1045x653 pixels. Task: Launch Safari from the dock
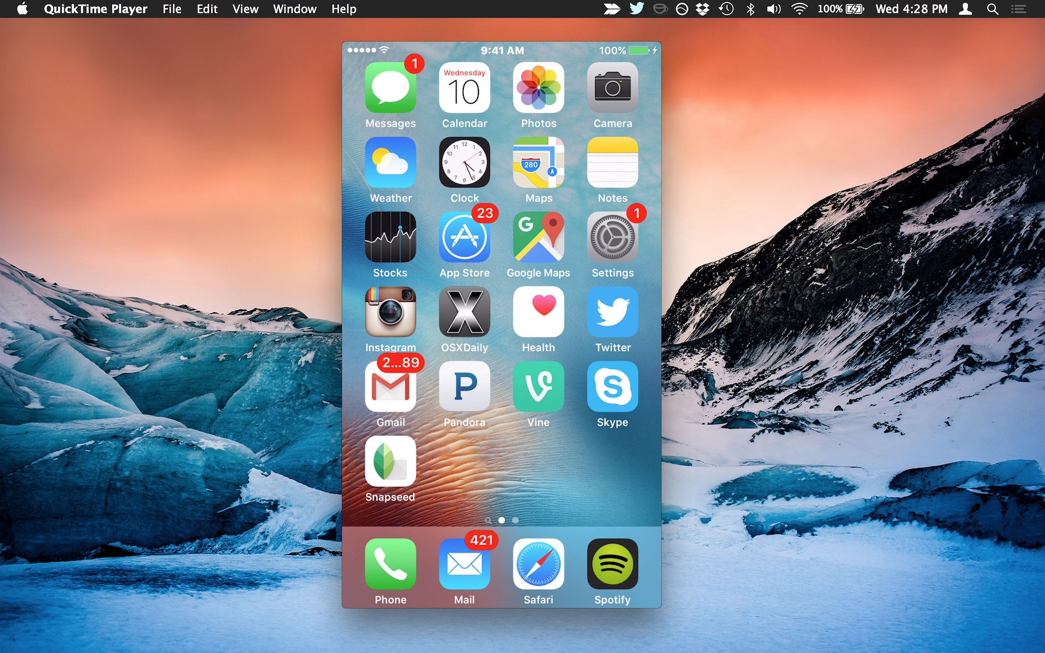pyautogui.click(x=539, y=564)
